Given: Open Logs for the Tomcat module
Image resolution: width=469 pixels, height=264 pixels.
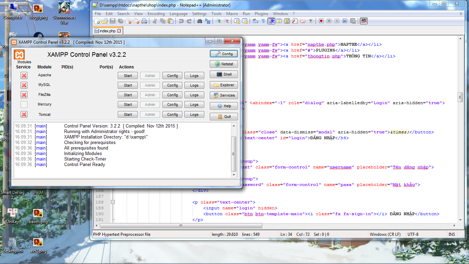Looking at the screenshot, I should click(x=194, y=114).
